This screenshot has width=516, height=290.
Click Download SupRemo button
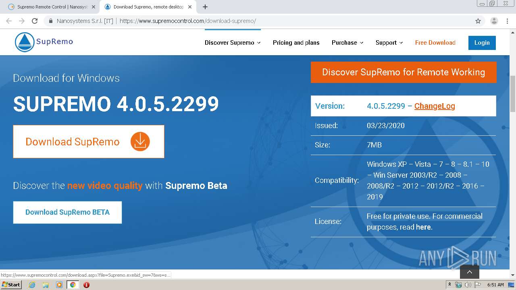click(89, 141)
